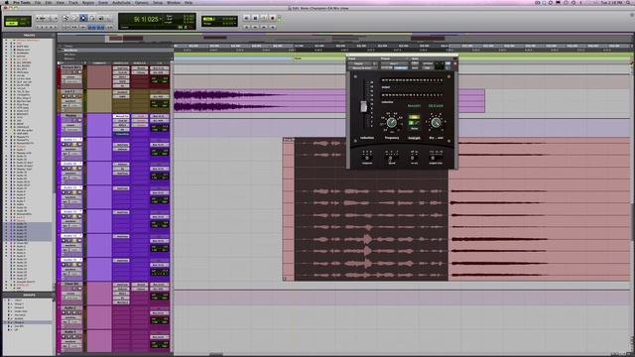Click the frequency knob in de-esser plug-in
The height and width of the screenshot is (357, 635).
point(392,122)
